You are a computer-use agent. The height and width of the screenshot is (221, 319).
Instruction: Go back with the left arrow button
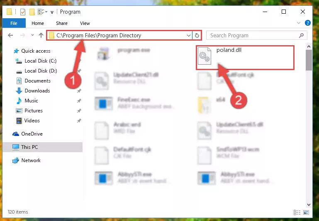[10, 35]
